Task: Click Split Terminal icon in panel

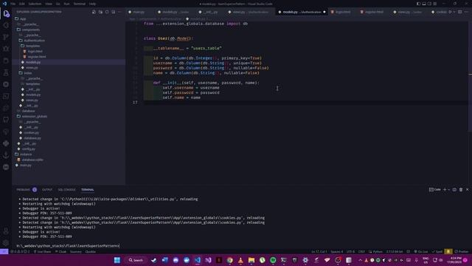Action: [454, 190]
